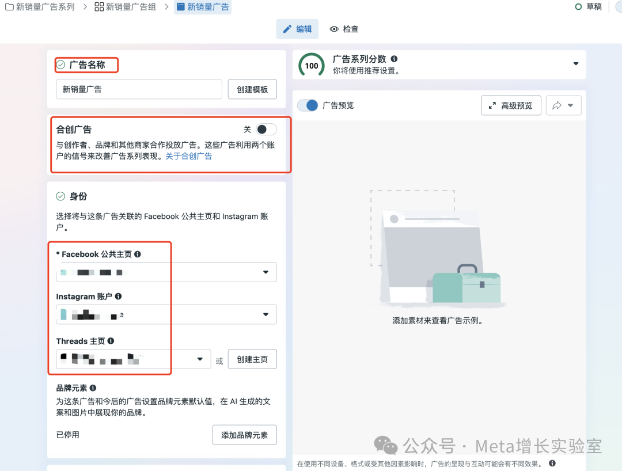The width and height of the screenshot is (622, 471).
Task: Click the 新销量广告 ad name input field
Action: (139, 89)
